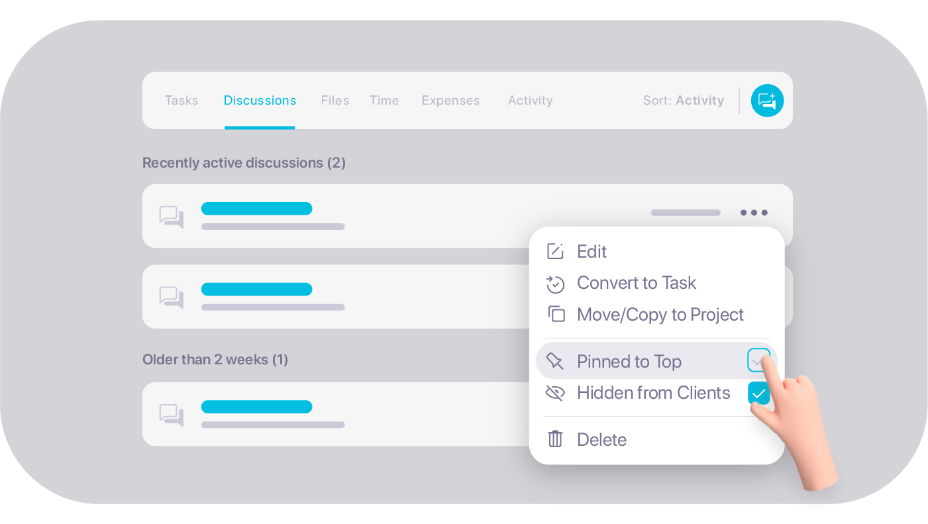Image resolution: width=928 pixels, height=524 pixels.
Task: Uncheck the Hidden from Clients checkbox
Action: pos(758,393)
